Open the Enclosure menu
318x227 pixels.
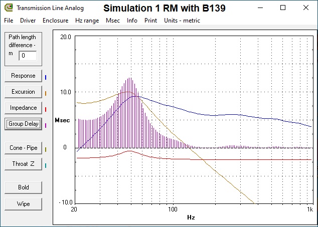55,21
